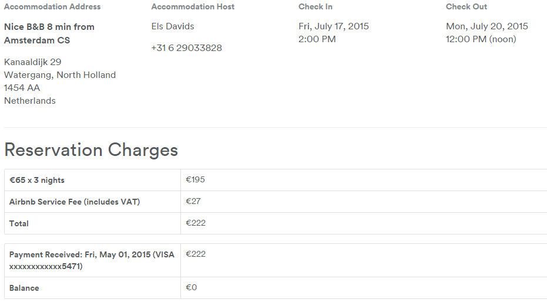Screen dimensions: 547x306
Task: Click the postal code 1454 AA
Action: (x=22, y=88)
